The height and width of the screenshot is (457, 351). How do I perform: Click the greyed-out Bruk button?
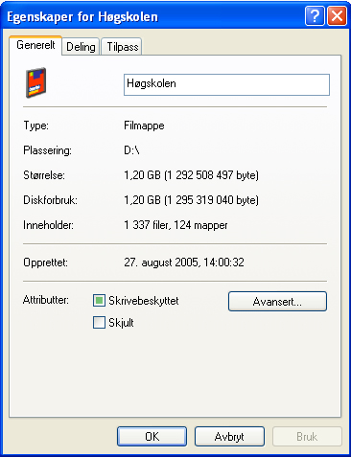[x=307, y=436]
